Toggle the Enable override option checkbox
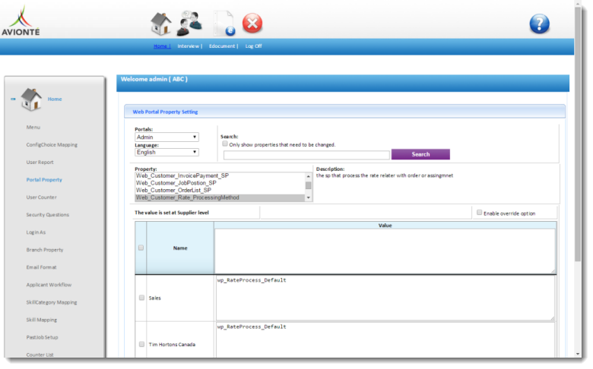 click(479, 213)
